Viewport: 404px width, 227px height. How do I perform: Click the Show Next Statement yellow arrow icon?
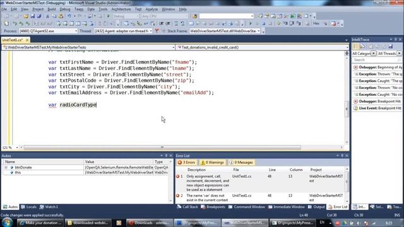pos(278,23)
